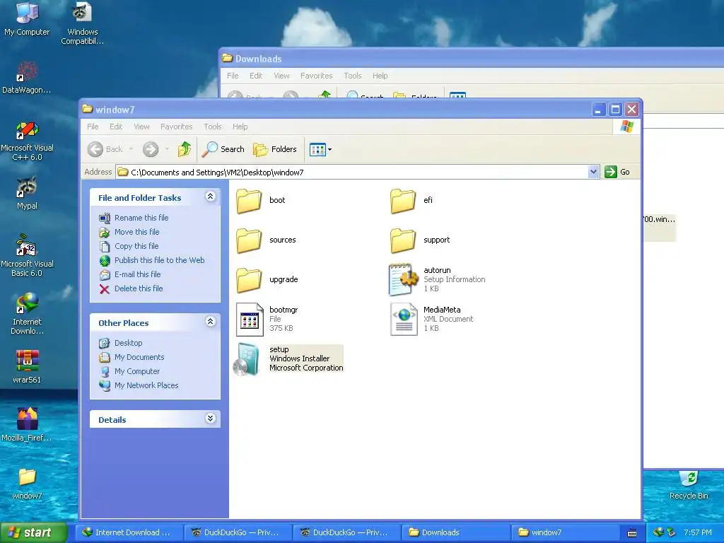Select window7 folder on the desktop

tap(28, 484)
